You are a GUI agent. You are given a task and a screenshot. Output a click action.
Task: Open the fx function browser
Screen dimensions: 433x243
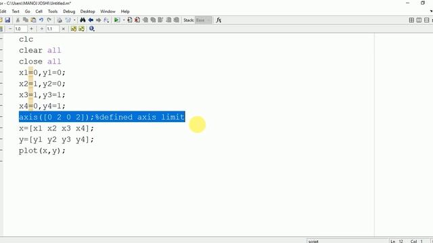click(219, 20)
